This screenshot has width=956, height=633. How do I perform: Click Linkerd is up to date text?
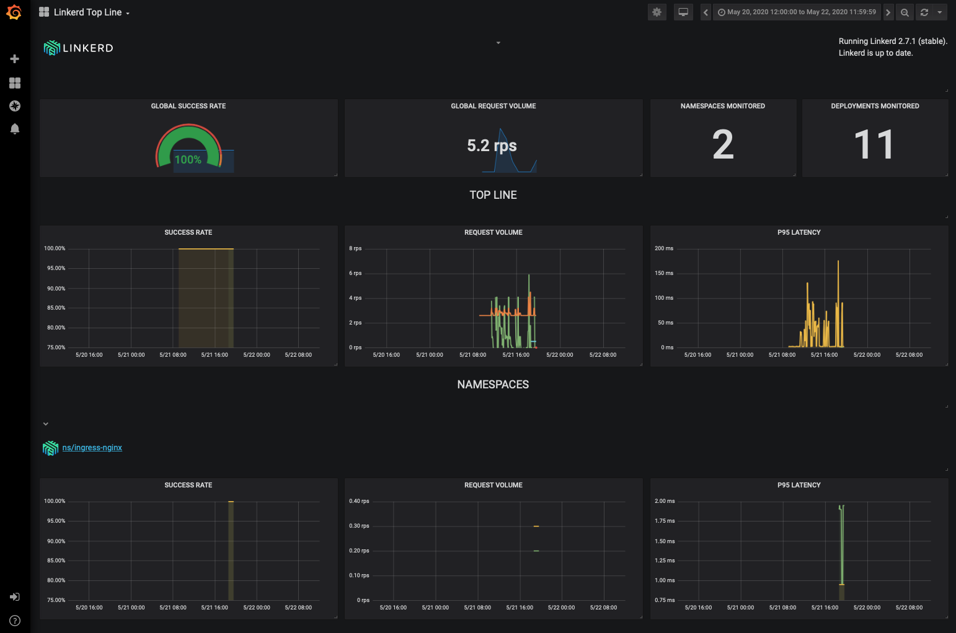(875, 53)
